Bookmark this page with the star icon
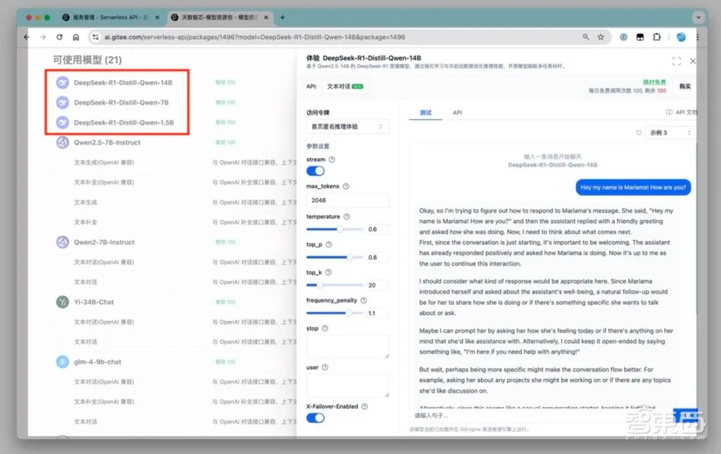The height and width of the screenshot is (454, 721). tap(601, 37)
